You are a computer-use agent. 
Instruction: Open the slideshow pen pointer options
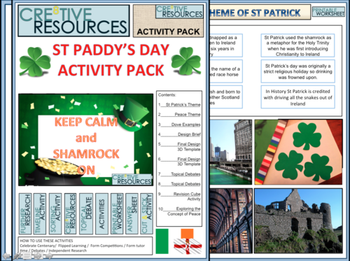(16, 256)
